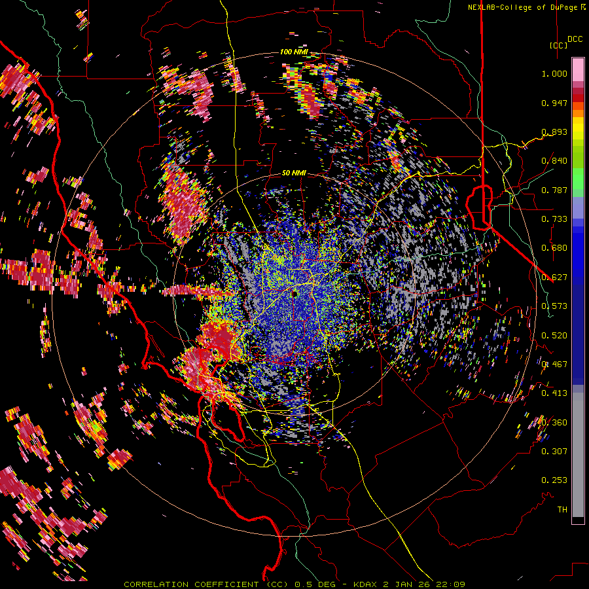589x589 pixels.
Task: Click the 0.573 legend value
Action: [x=554, y=306]
